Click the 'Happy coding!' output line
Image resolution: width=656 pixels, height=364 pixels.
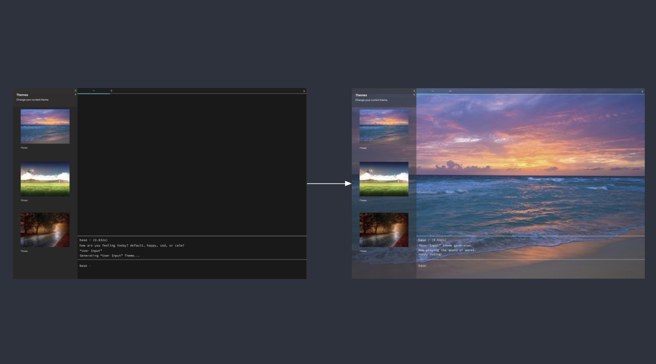(x=430, y=254)
